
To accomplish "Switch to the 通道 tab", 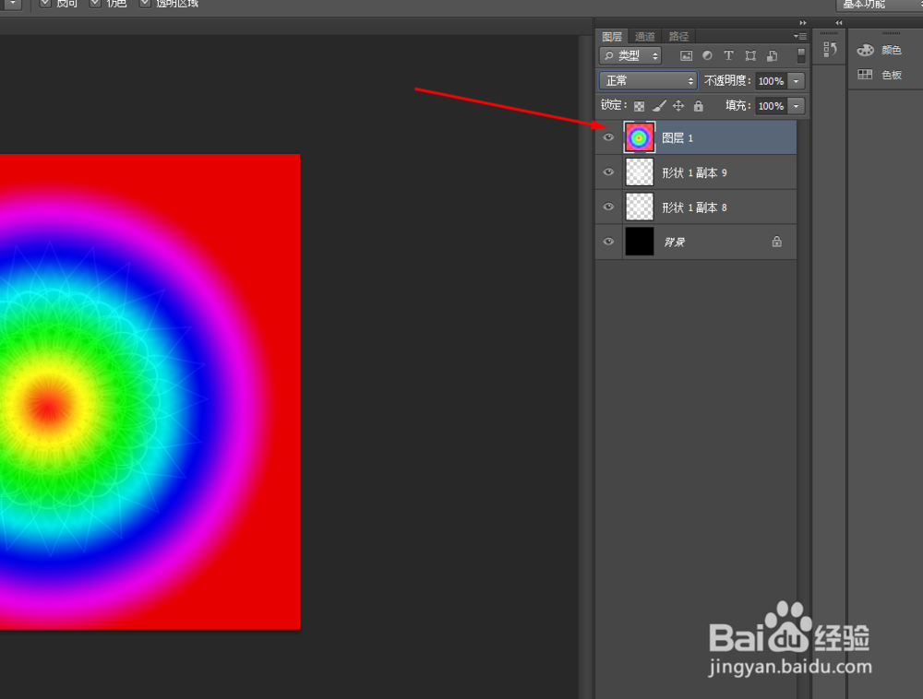I will coord(644,37).
